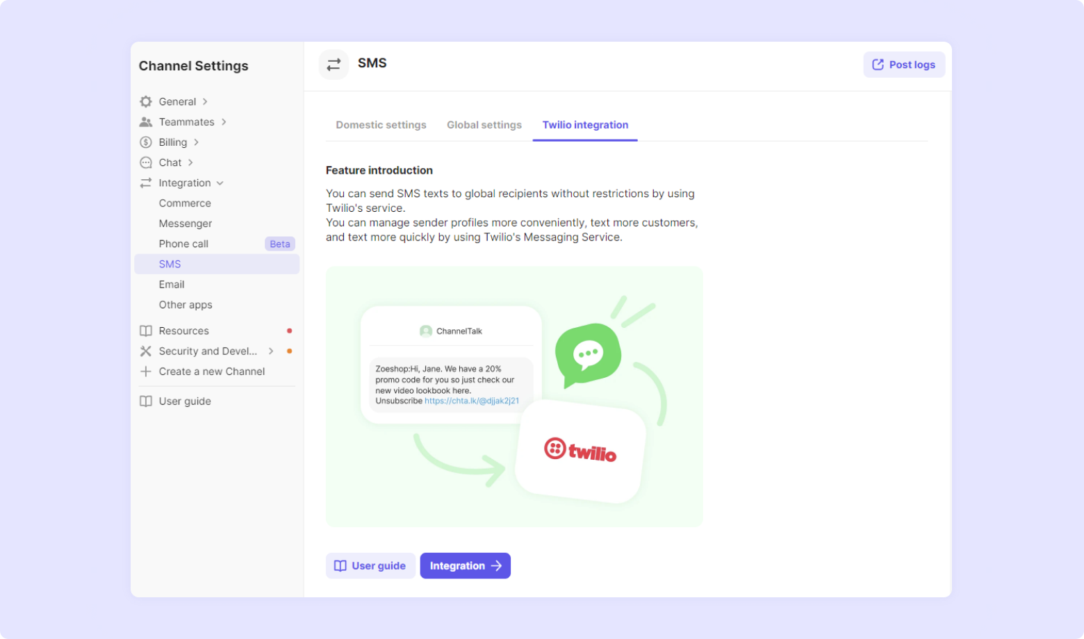Open the Email integration item
This screenshot has width=1084, height=639.
217,285
